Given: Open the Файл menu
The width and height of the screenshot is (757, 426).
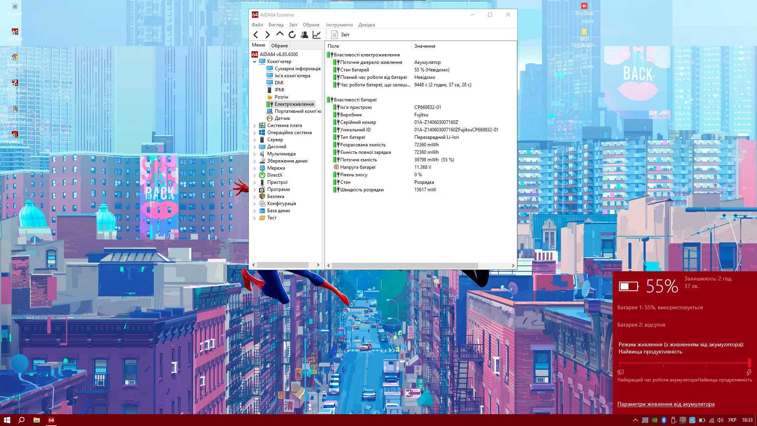Looking at the screenshot, I should pyautogui.click(x=257, y=25).
